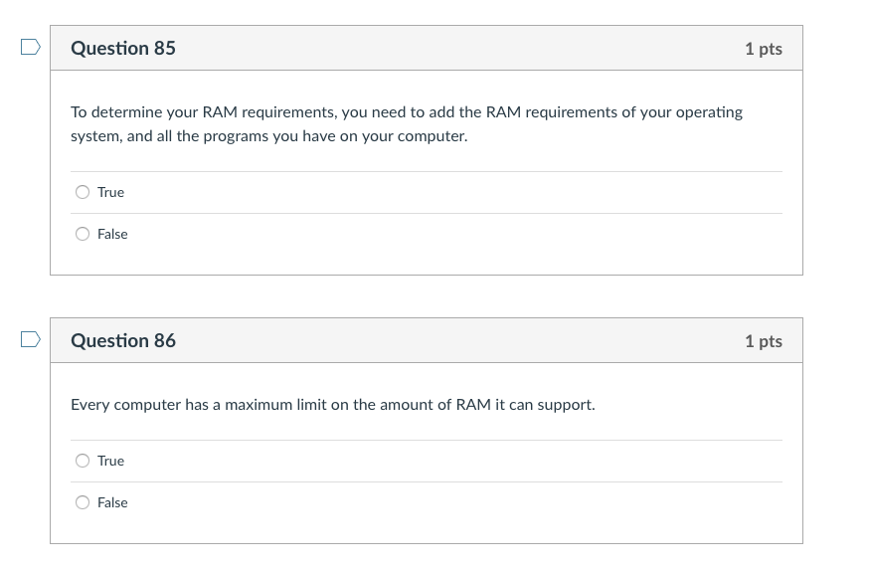Click the Question 86 prompt about maximum RAM
This screenshot has height=572, width=869.
click(332, 405)
